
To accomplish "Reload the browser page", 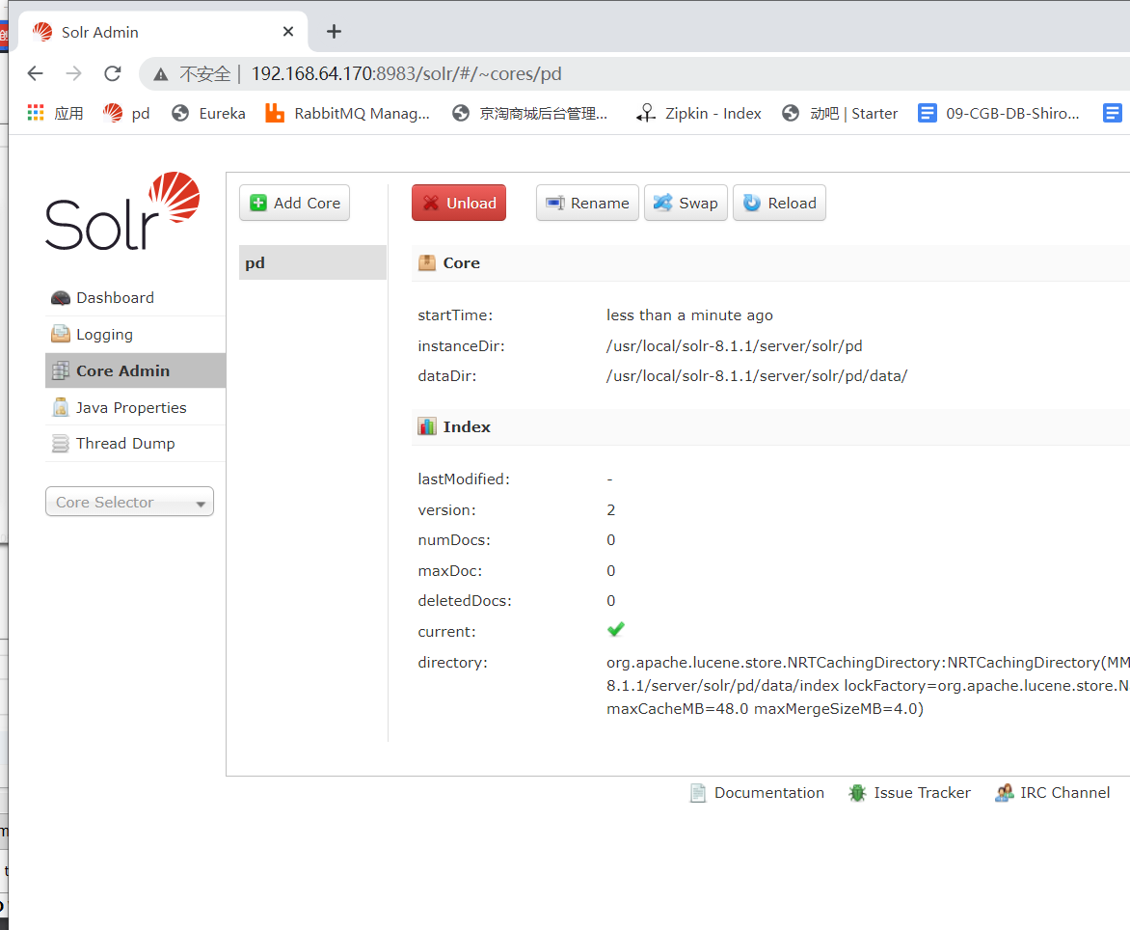I will point(113,72).
